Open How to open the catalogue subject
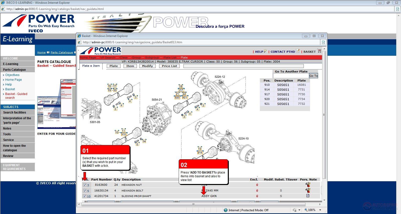The width and height of the screenshot is (401, 214). tap(18, 148)
